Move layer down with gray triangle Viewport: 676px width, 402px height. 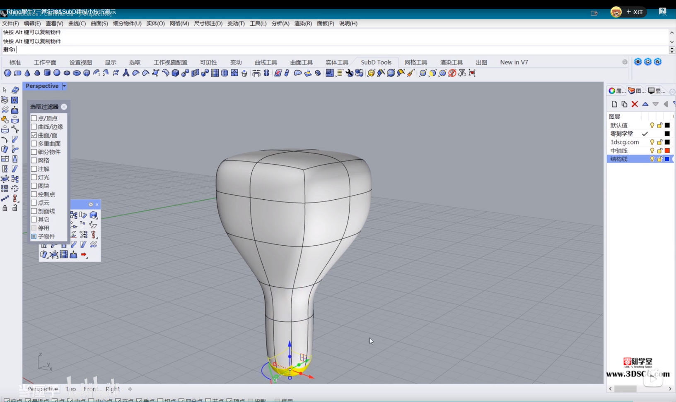tap(655, 104)
